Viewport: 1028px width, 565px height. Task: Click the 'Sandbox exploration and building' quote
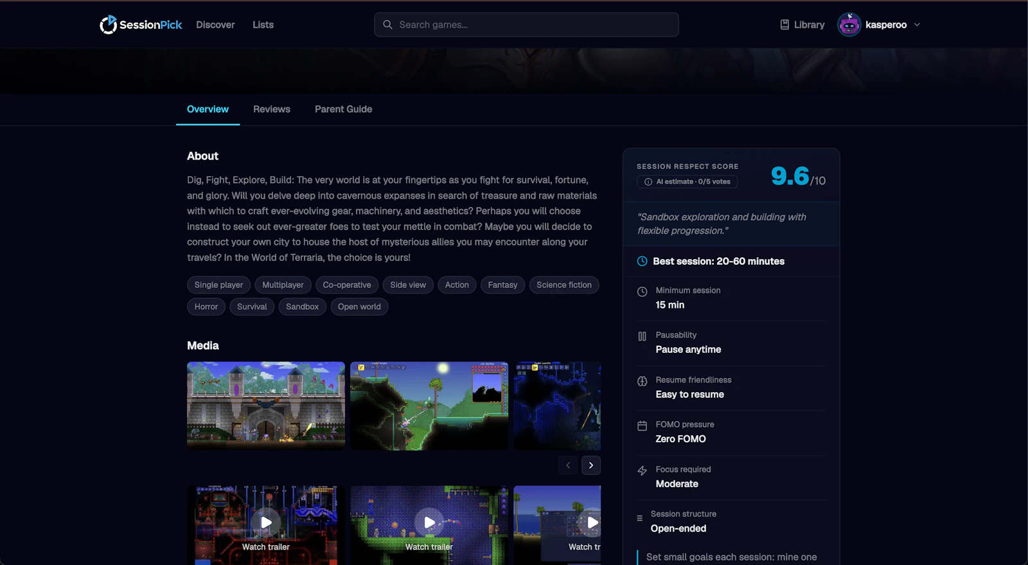click(x=722, y=224)
